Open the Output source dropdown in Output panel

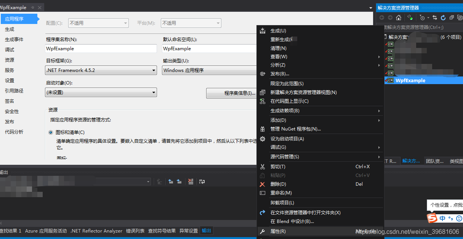click(x=148, y=182)
